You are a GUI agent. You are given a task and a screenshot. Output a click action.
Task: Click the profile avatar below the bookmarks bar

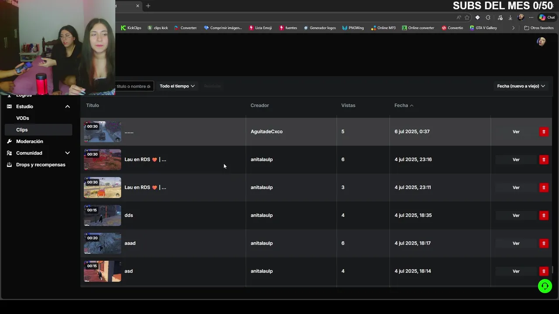tap(542, 42)
